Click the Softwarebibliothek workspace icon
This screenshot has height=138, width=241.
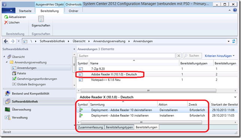coord(7,101)
